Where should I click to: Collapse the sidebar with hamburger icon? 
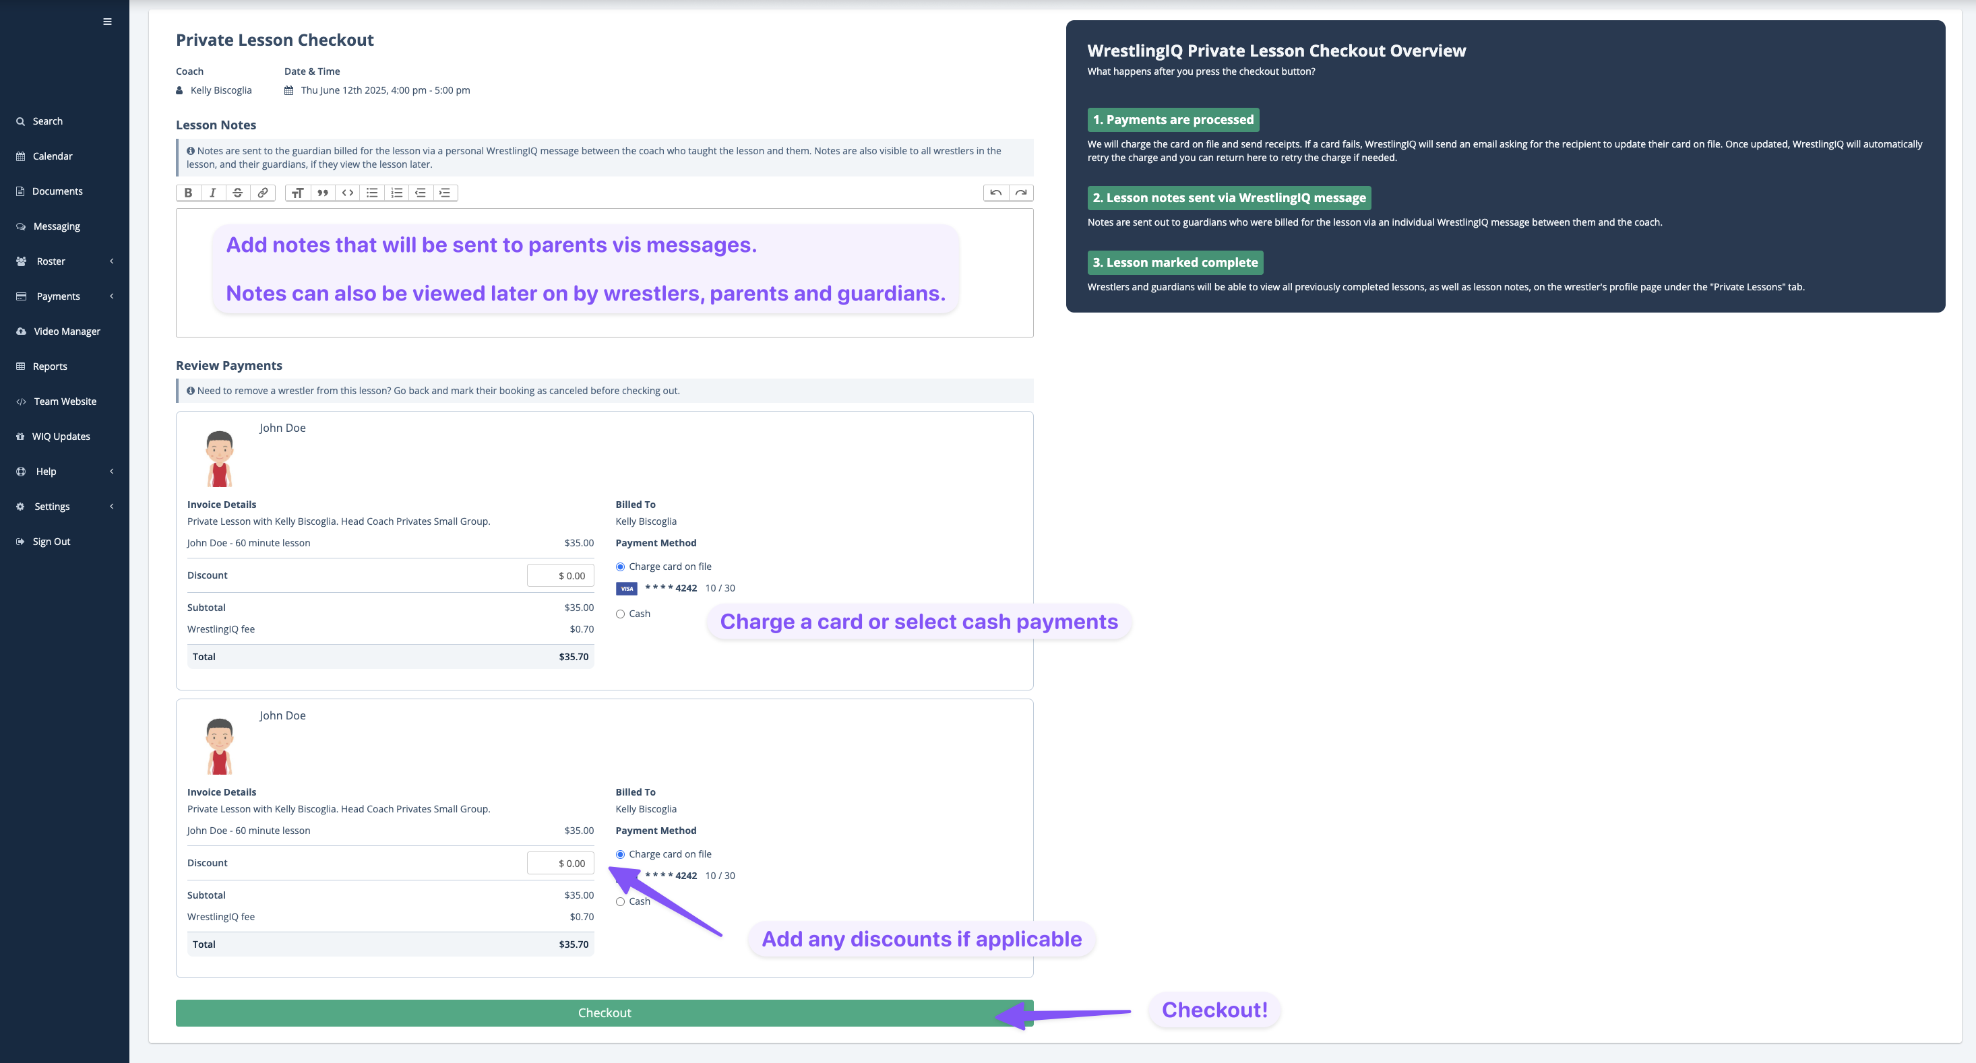pyautogui.click(x=107, y=22)
